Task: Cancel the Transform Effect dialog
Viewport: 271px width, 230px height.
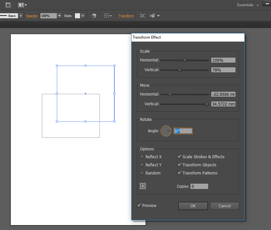Action: tap(224, 206)
